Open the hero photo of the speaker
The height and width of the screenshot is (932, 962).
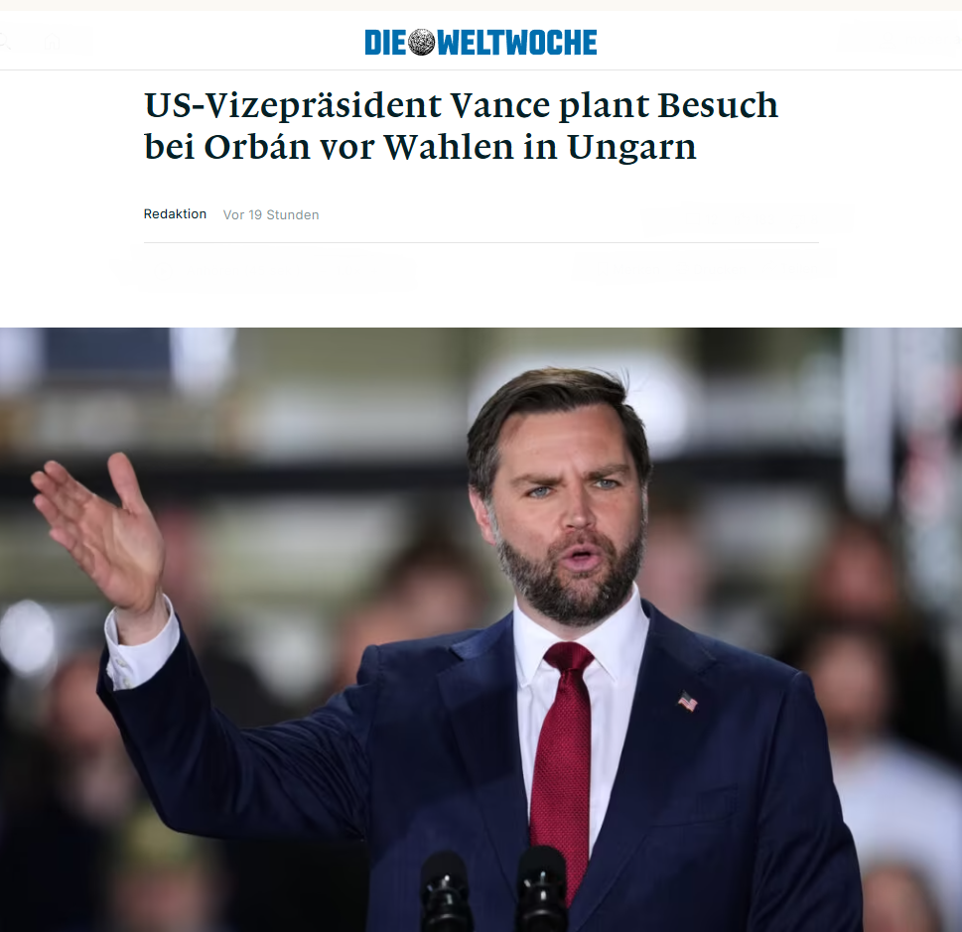(x=481, y=629)
